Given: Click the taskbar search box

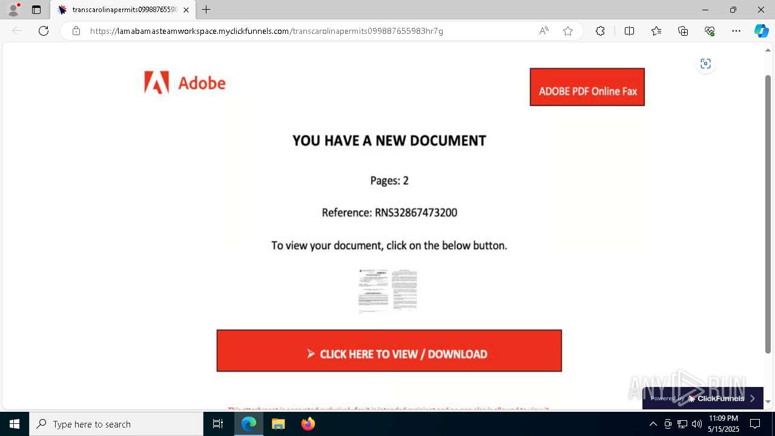Looking at the screenshot, I should tap(116, 424).
